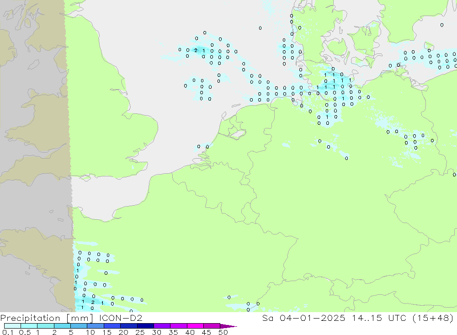The image size is (457, 335).
Task: Click the 'Sa 04-01-2025' date text
Action: tap(304, 318)
